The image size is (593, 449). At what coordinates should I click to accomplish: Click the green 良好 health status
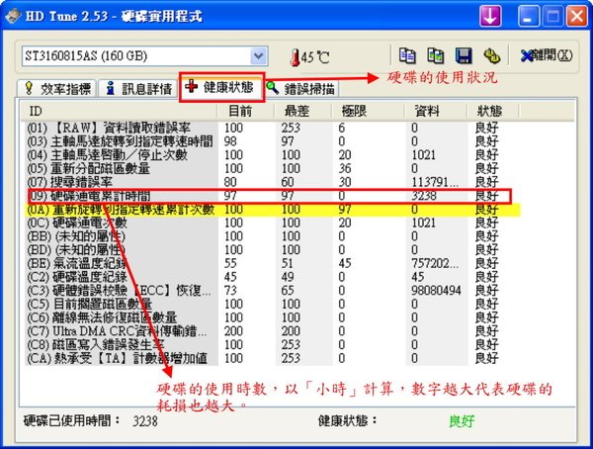tap(462, 420)
